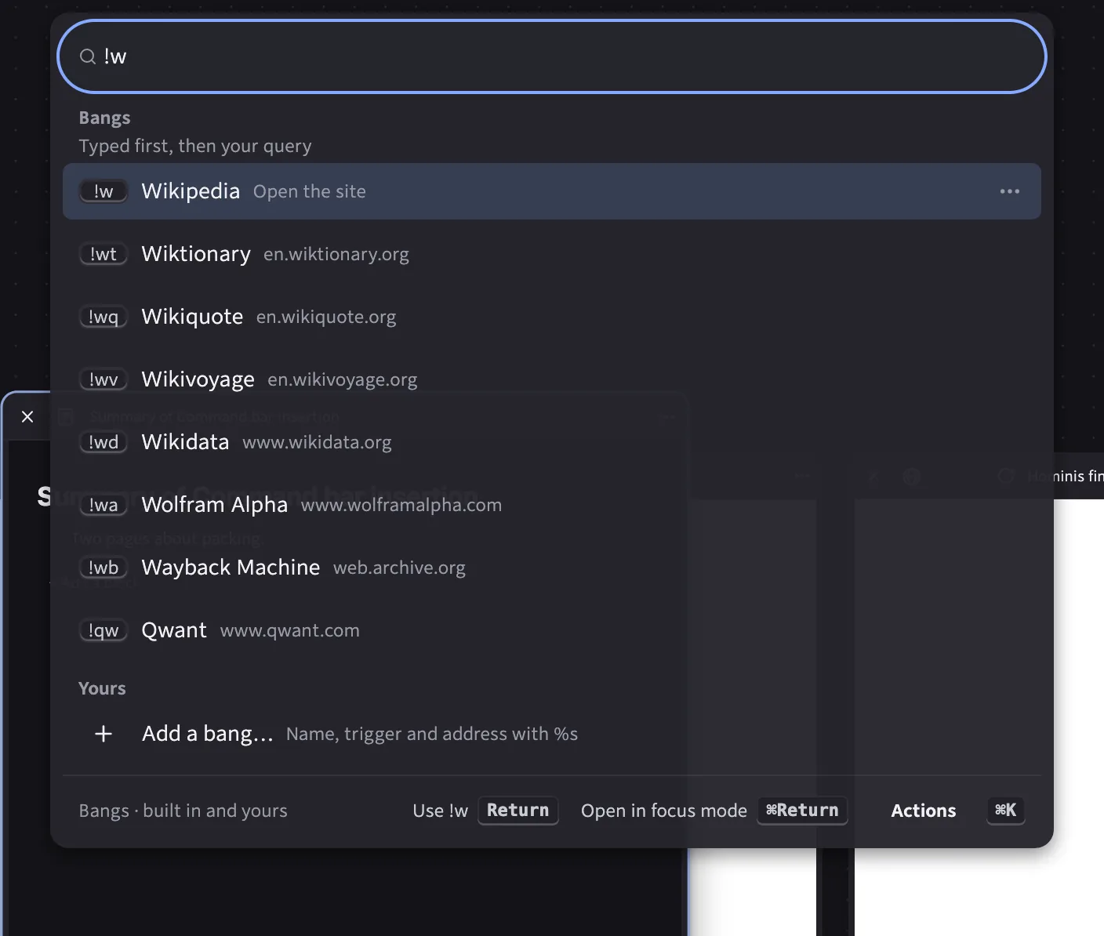Choose the Wikivoyage bang

coord(551,379)
